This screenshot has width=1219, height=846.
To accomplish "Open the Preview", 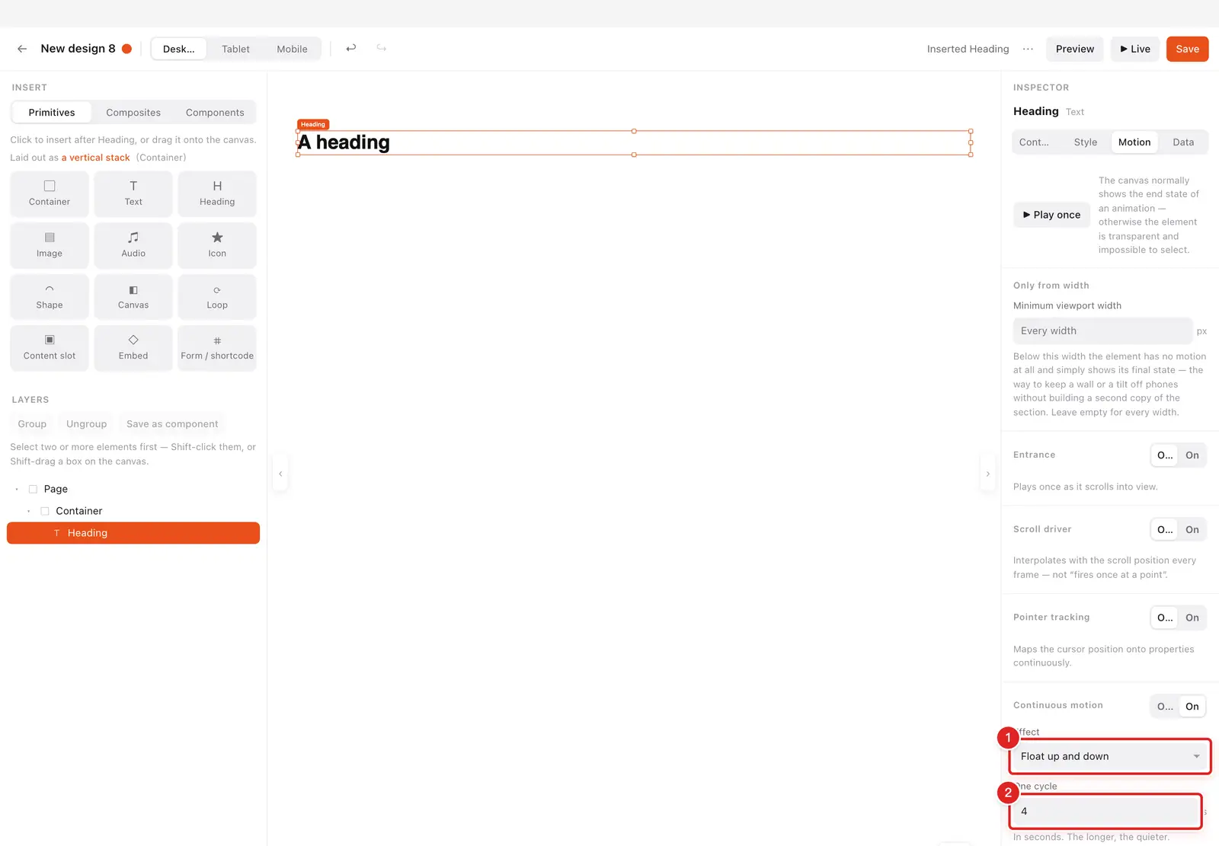I will tap(1074, 49).
